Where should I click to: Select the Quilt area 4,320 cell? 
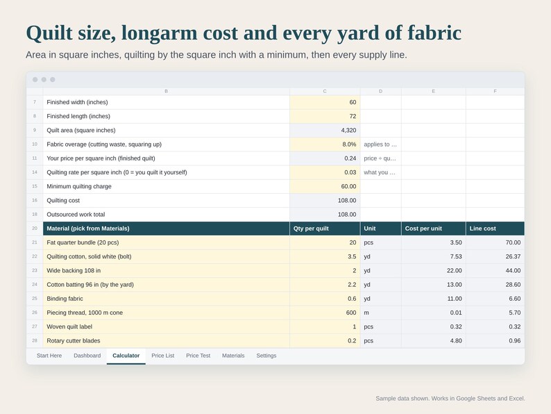point(325,131)
